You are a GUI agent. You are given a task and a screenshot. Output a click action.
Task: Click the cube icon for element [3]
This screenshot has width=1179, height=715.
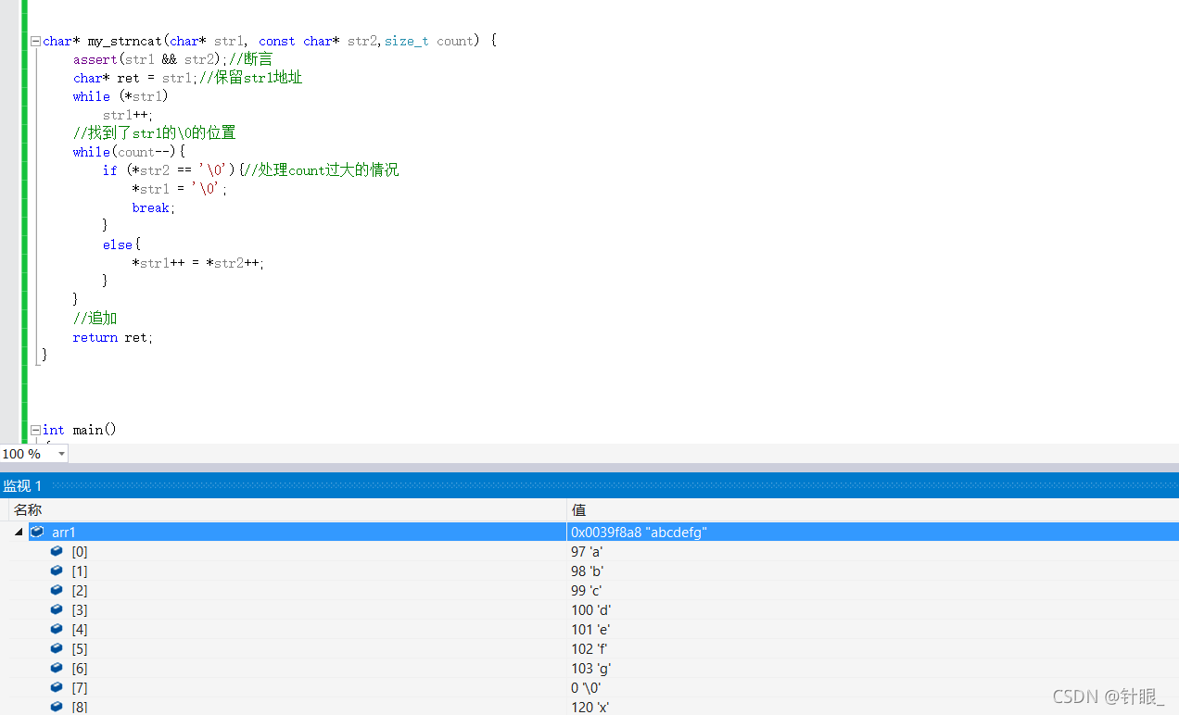click(57, 609)
